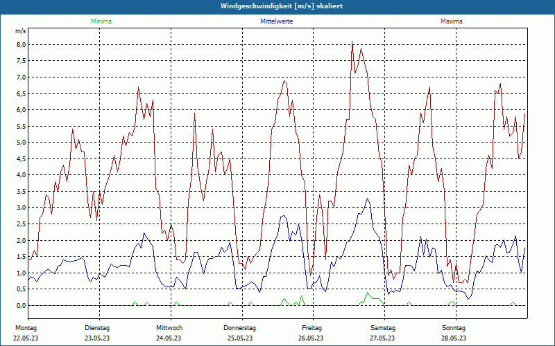555x346 pixels.
Task: Click the 'Samstag' day label
Action: tap(383, 328)
